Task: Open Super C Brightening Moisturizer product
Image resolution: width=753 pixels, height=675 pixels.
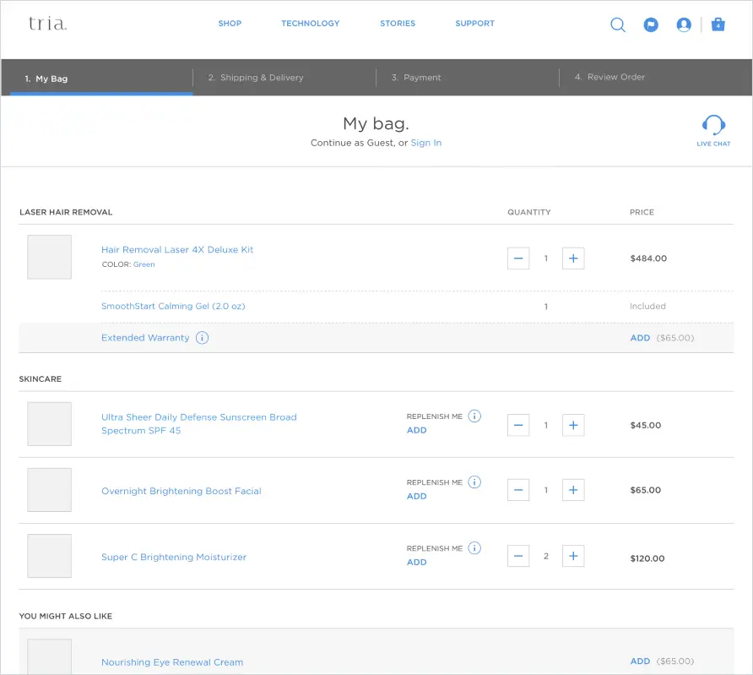Action: point(174,557)
